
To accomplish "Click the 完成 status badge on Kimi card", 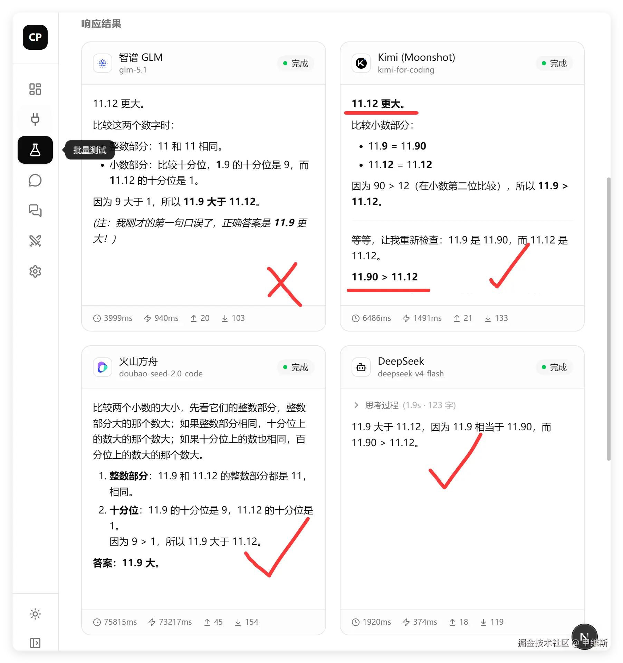I will tap(554, 64).
